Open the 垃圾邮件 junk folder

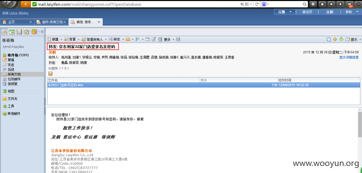tap(14, 79)
